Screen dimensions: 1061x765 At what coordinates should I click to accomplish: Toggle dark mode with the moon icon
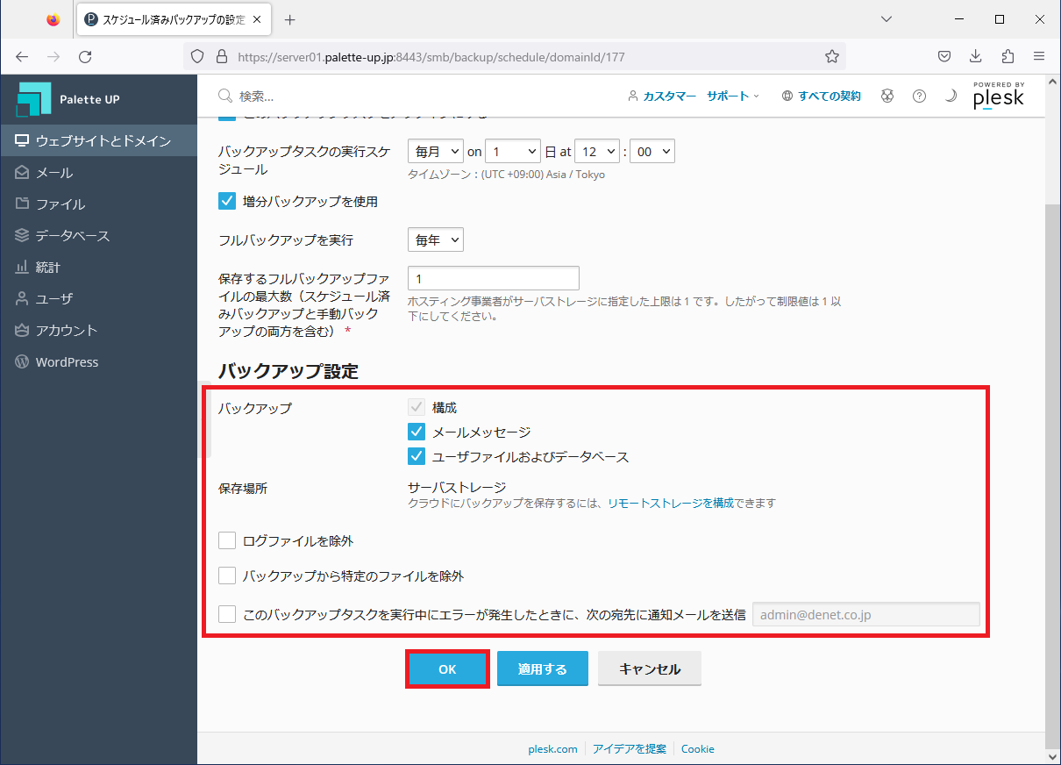pos(951,97)
